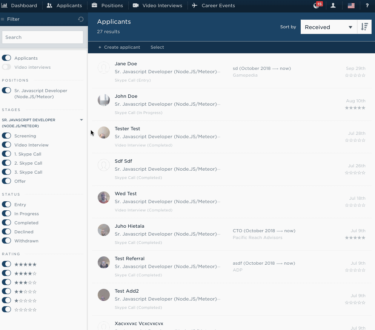This screenshot has height=330, width=375.
Task: Collapse the Sr. Javascript Developer stages section
Action: 81,120
